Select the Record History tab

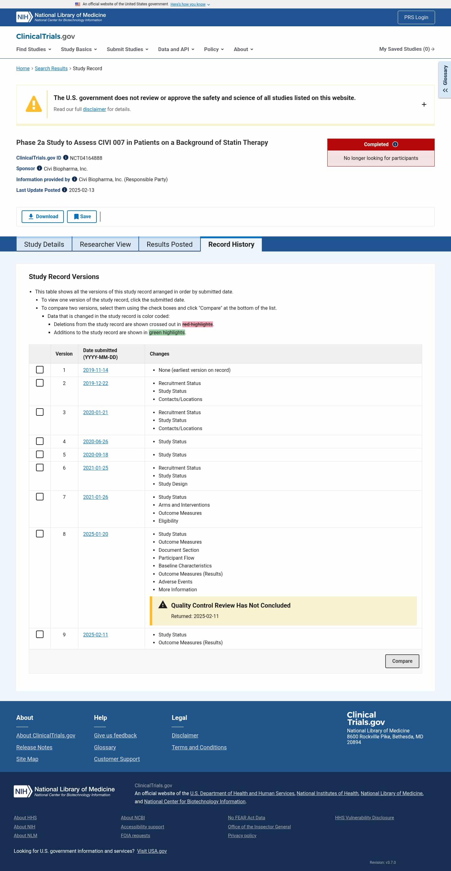pos(231,244)
